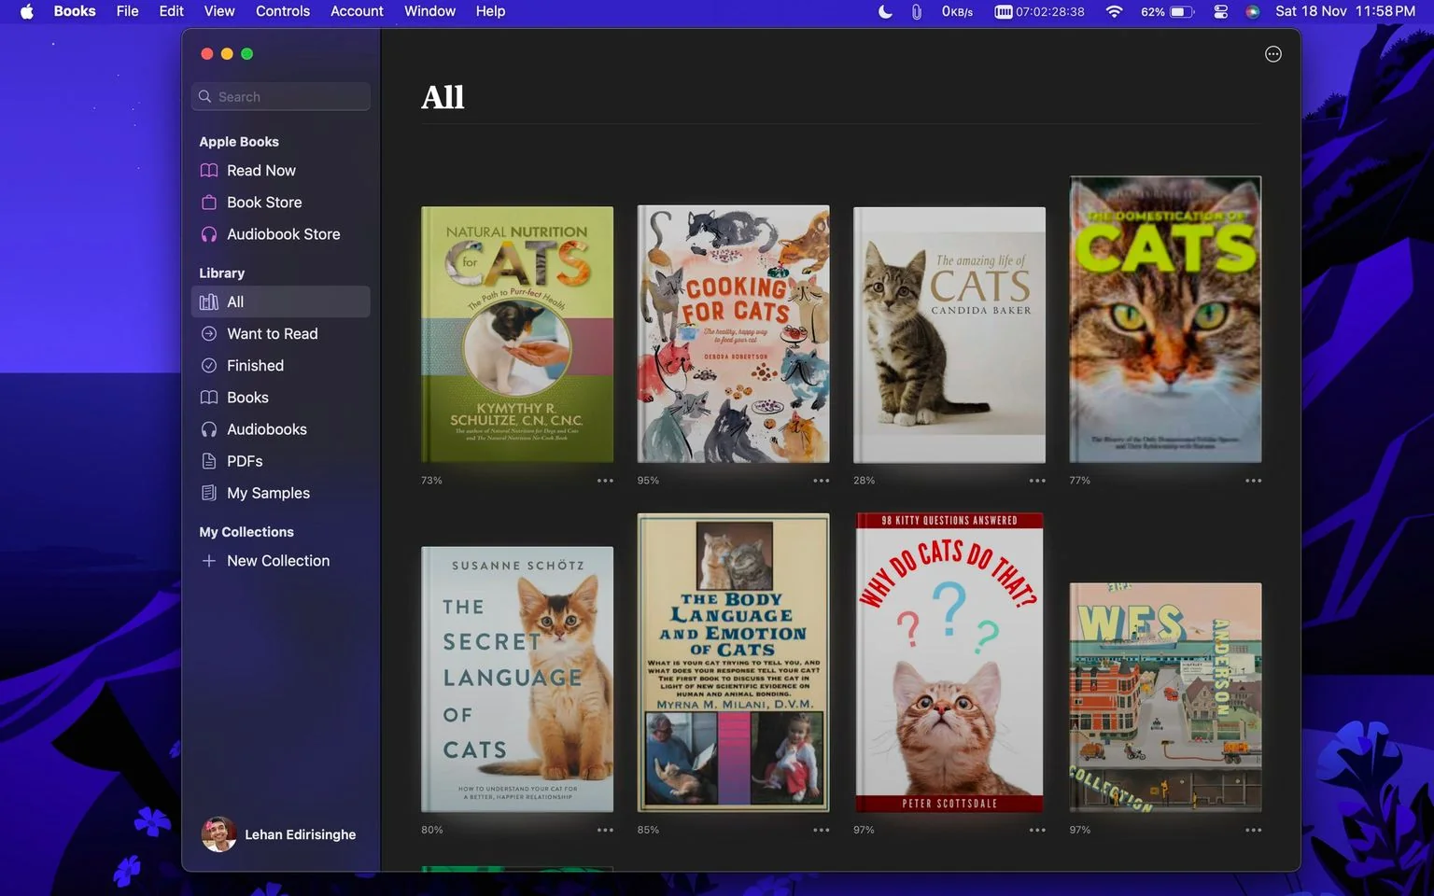Image resolution: width=1434 pixels, height=896 pixels.
Task: Open the Edit menu
Action: pyautogui.click(x=171, y=11)
